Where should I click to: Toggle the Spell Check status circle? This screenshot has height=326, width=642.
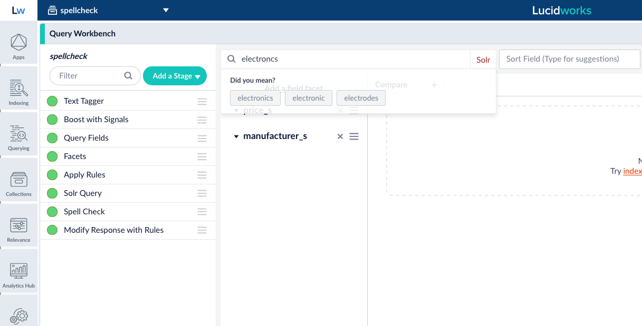coord(52,212)
